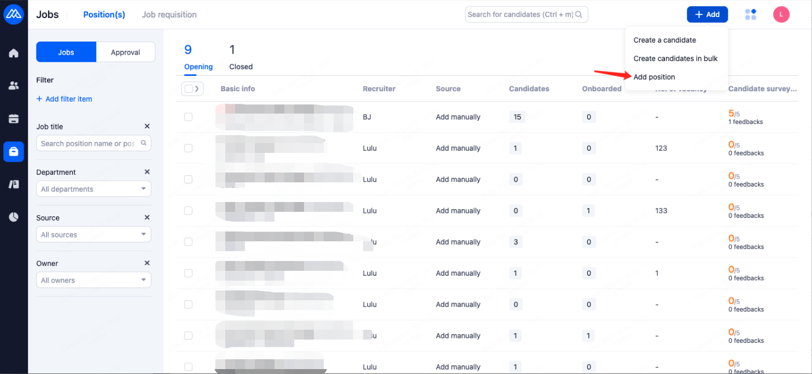This screenshot has width=812, height=374.
Task: Open the pink user avatar
Action: (x=781, y=15)
